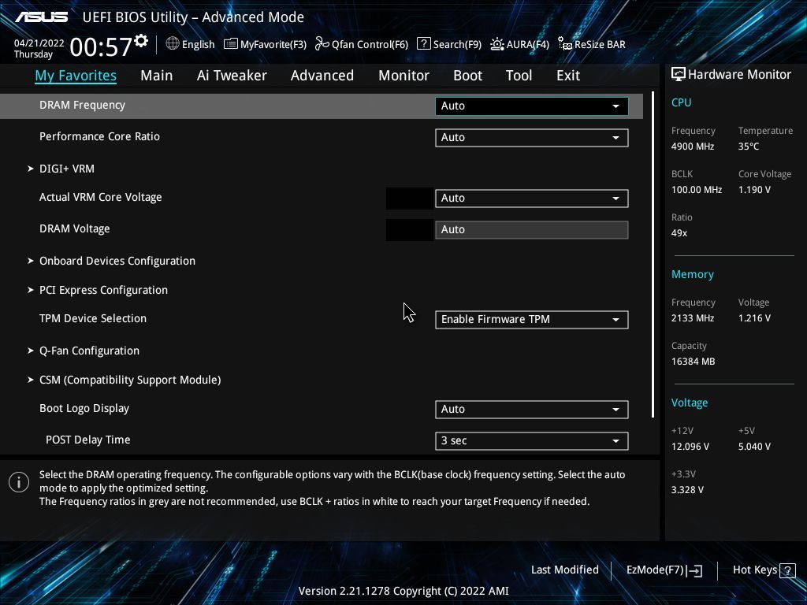This screenshot has width=807, height=605.
Task: Open the DRAM Frequency dropdown
Action: [532, 106]
